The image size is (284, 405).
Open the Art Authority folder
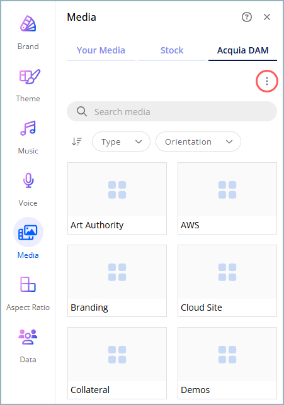coord(117,198)
